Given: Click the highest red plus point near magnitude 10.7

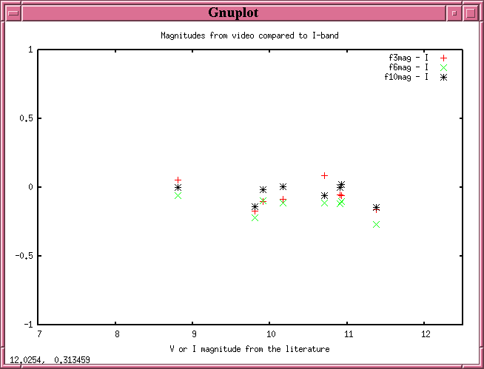Looking at the screenshot, I should (x=324, y=175).
